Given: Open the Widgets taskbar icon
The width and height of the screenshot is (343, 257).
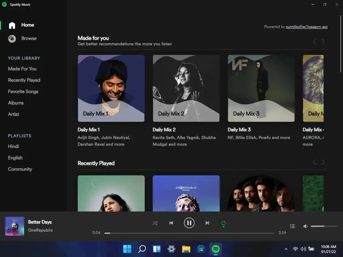Looking at the screenshot, I should click(157, 249).
